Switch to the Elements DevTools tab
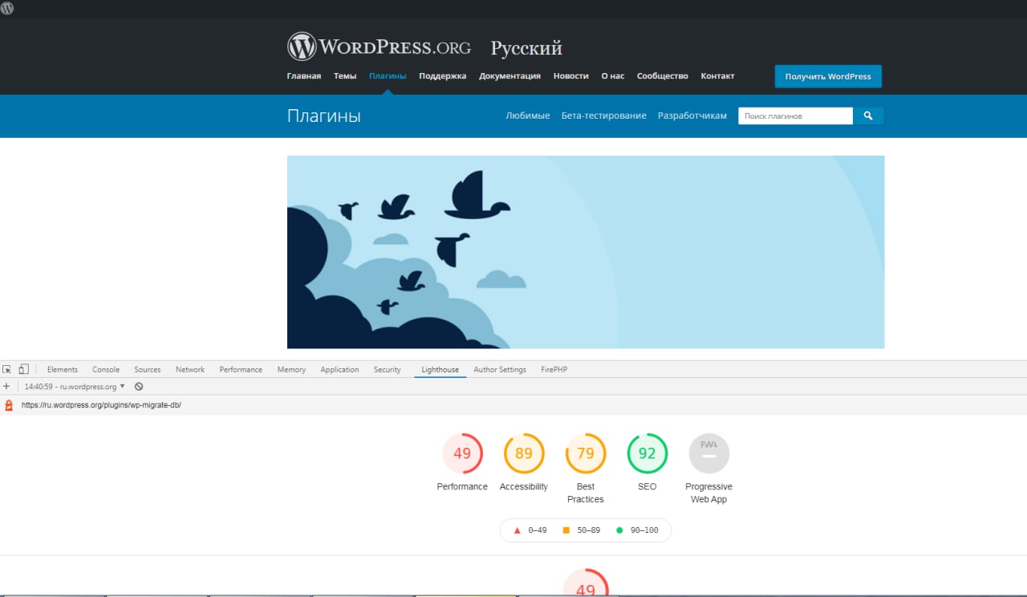 click(x=63, y=370)
